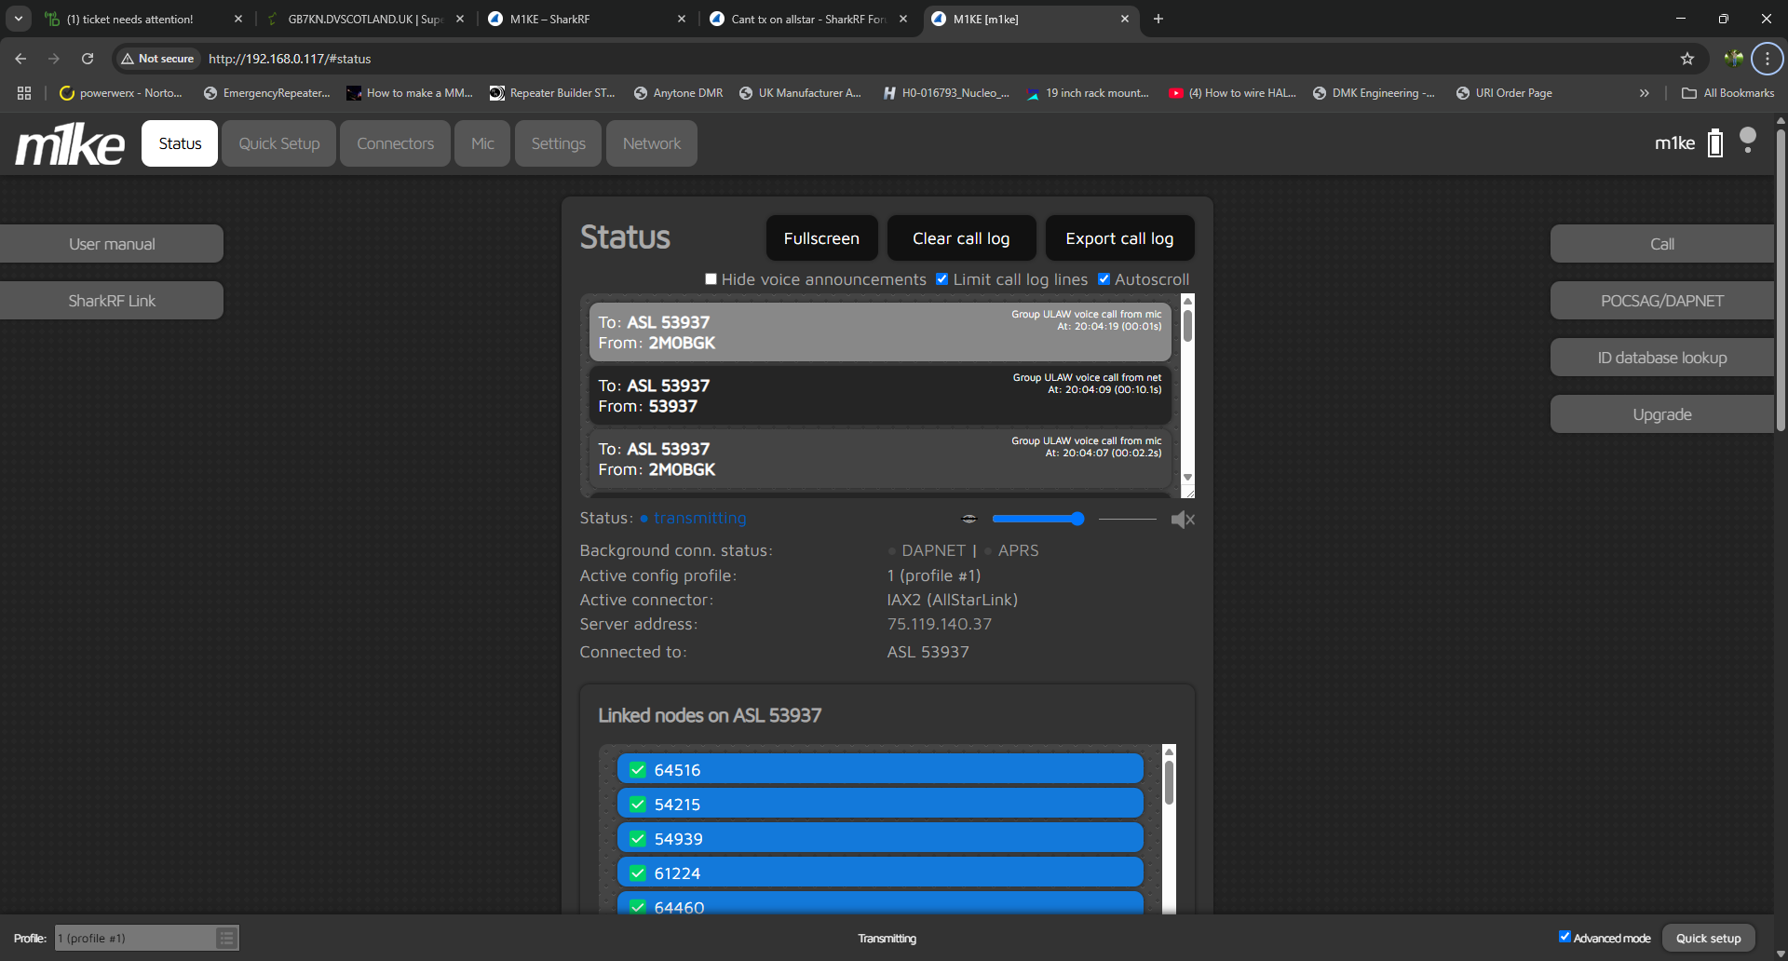Screen dimensions: 1788x961
Task: Bookmark this page with the star icon
Action: click(1687, 59)
